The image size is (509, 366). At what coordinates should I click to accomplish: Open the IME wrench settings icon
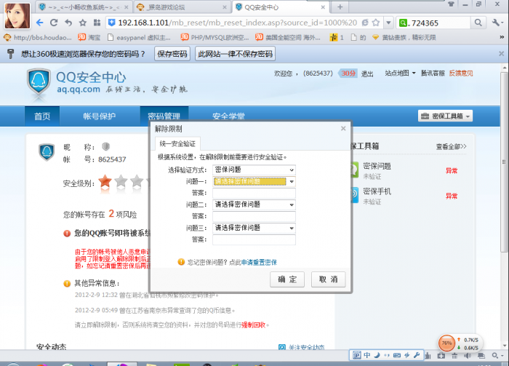(x=417, y=355)
